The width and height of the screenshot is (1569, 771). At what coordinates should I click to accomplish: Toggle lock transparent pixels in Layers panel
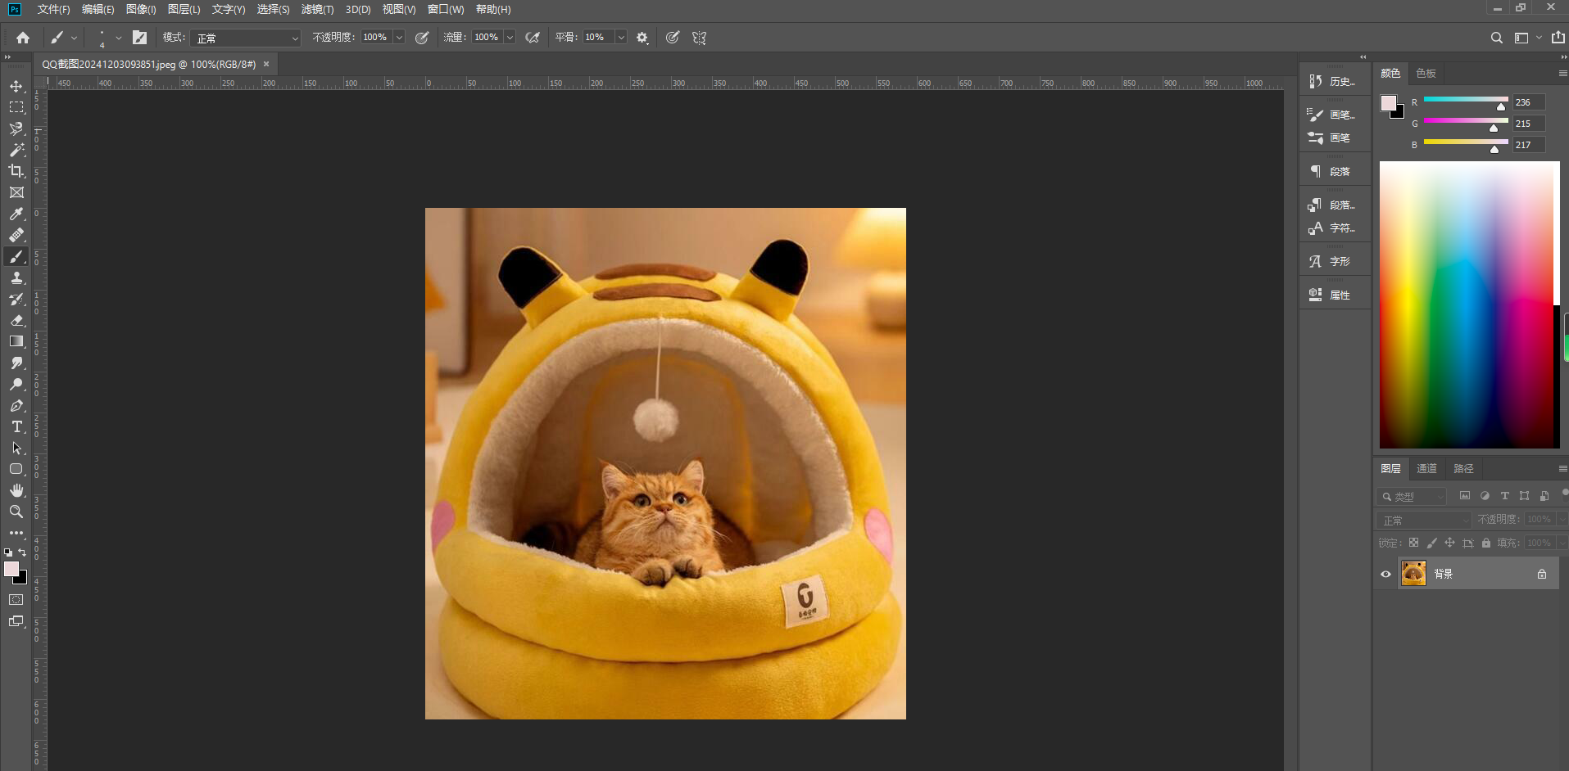click(1413, 543)
